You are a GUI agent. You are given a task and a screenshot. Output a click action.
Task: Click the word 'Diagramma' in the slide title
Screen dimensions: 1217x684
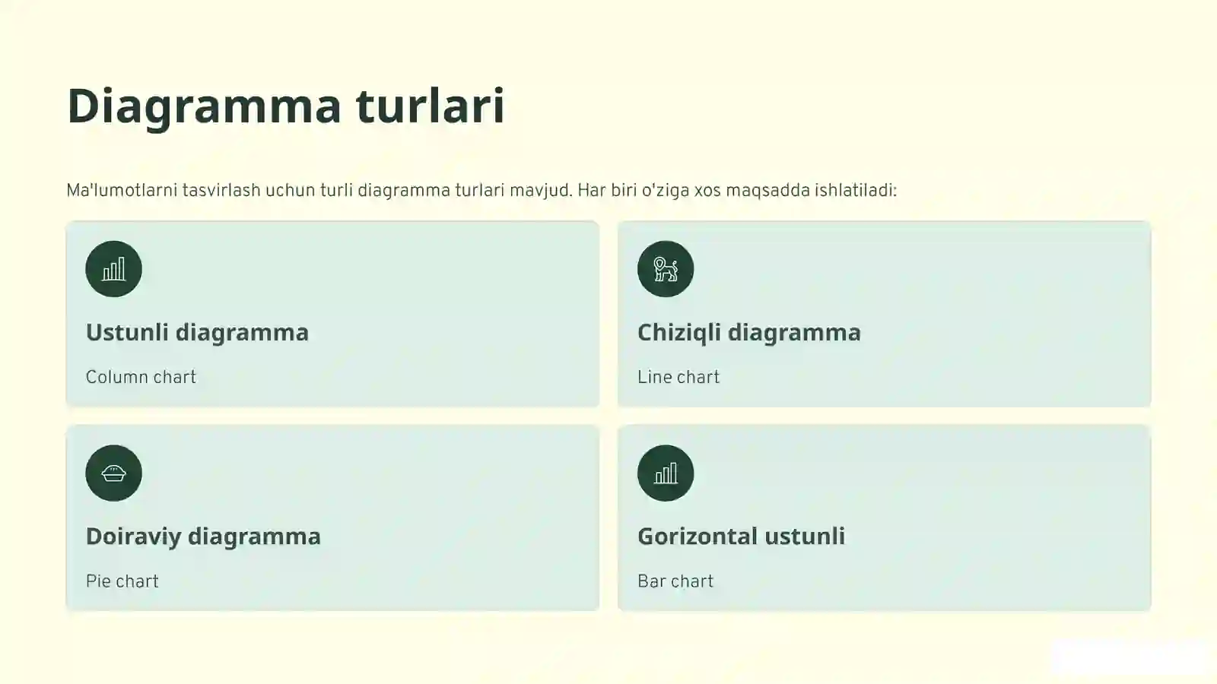[204, 105]
